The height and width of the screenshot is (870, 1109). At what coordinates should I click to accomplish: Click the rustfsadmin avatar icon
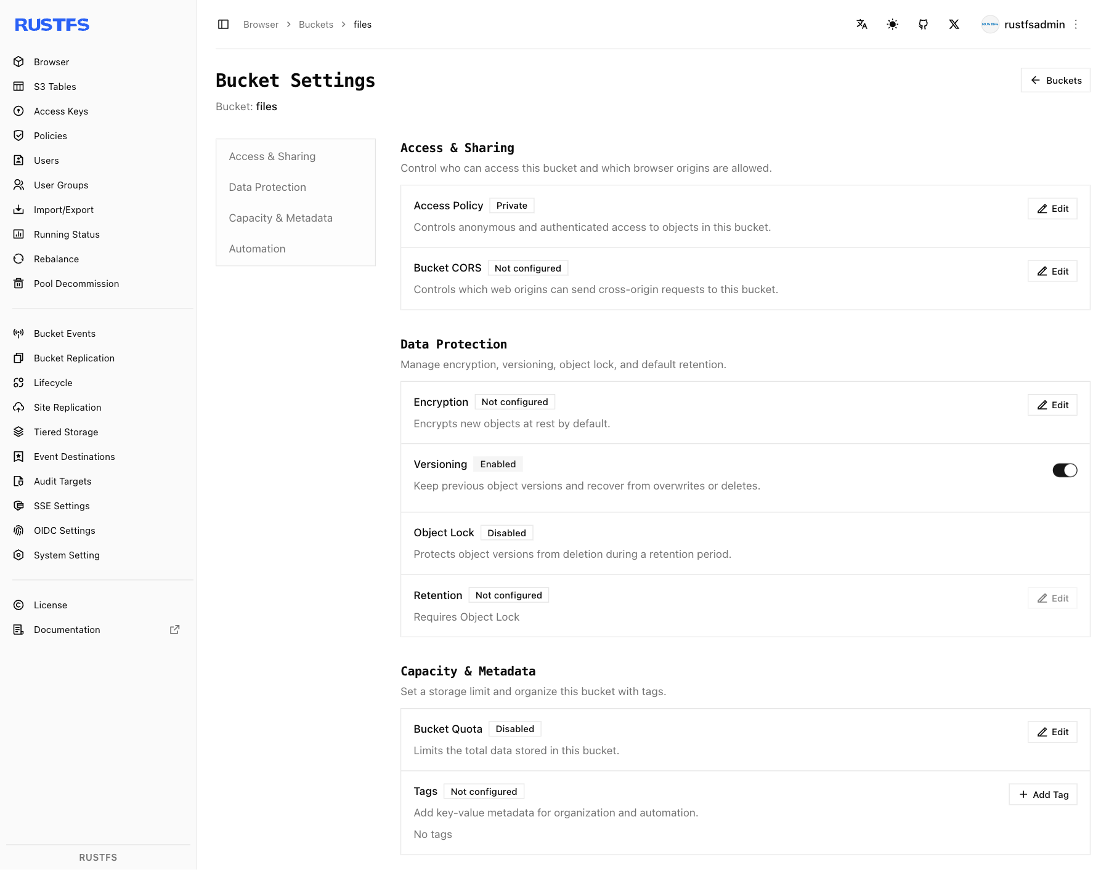[990, 25]
